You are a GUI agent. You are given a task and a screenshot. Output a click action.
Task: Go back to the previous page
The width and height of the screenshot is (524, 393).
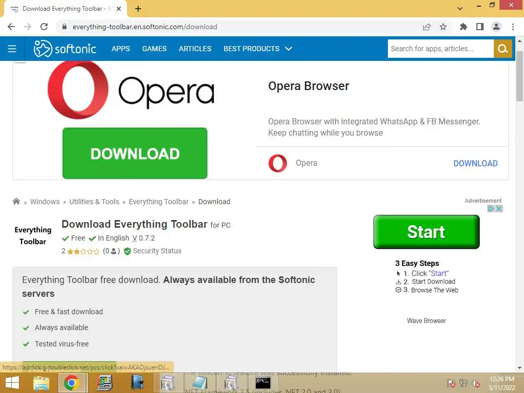(x=11, y=27)
